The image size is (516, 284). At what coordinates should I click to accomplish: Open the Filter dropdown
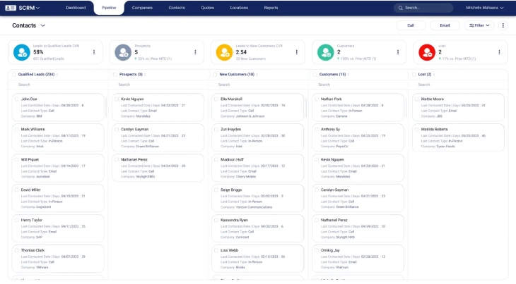point(480,25)
